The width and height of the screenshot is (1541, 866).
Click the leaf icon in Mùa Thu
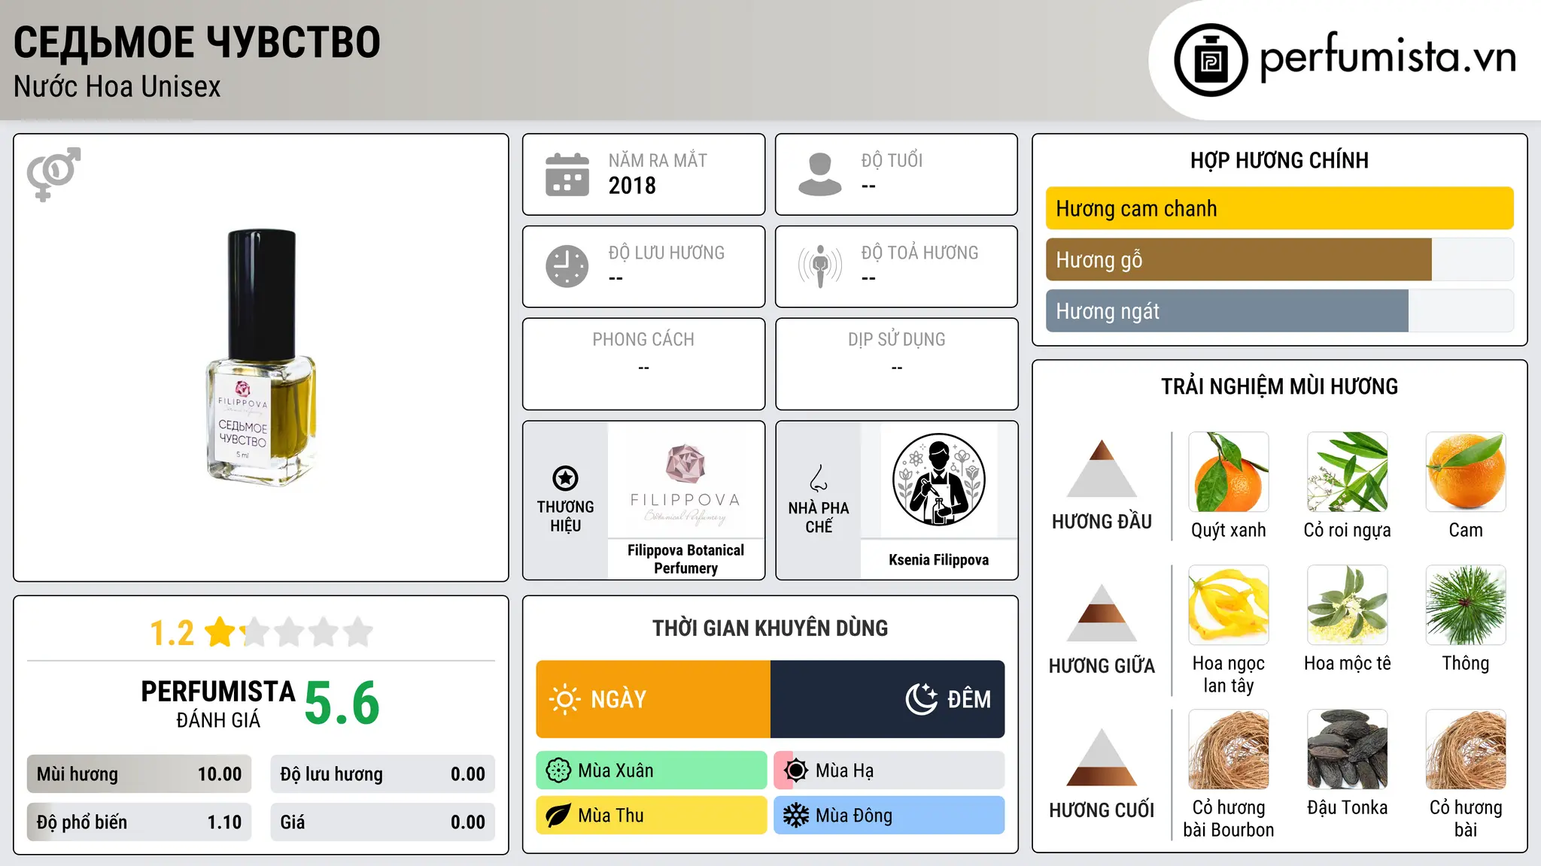point(558,816)
